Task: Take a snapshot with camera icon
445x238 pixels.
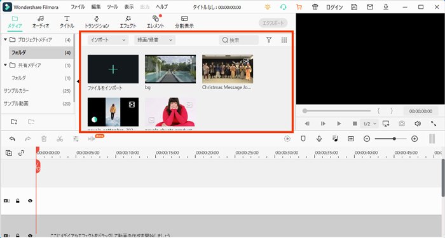Action: click(402, 123)
